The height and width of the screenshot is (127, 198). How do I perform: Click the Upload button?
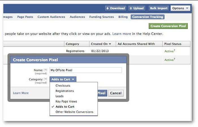click(x=136, y=8)
